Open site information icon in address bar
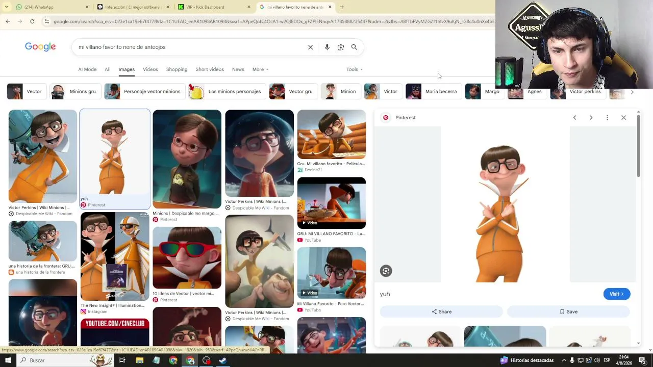 click(47, 21)
